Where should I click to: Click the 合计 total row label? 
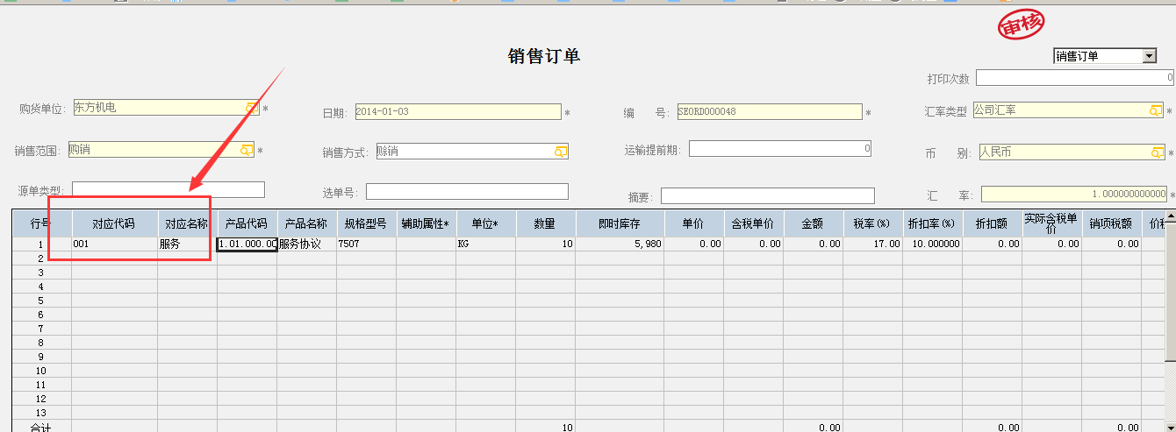[x=42, y=427]
